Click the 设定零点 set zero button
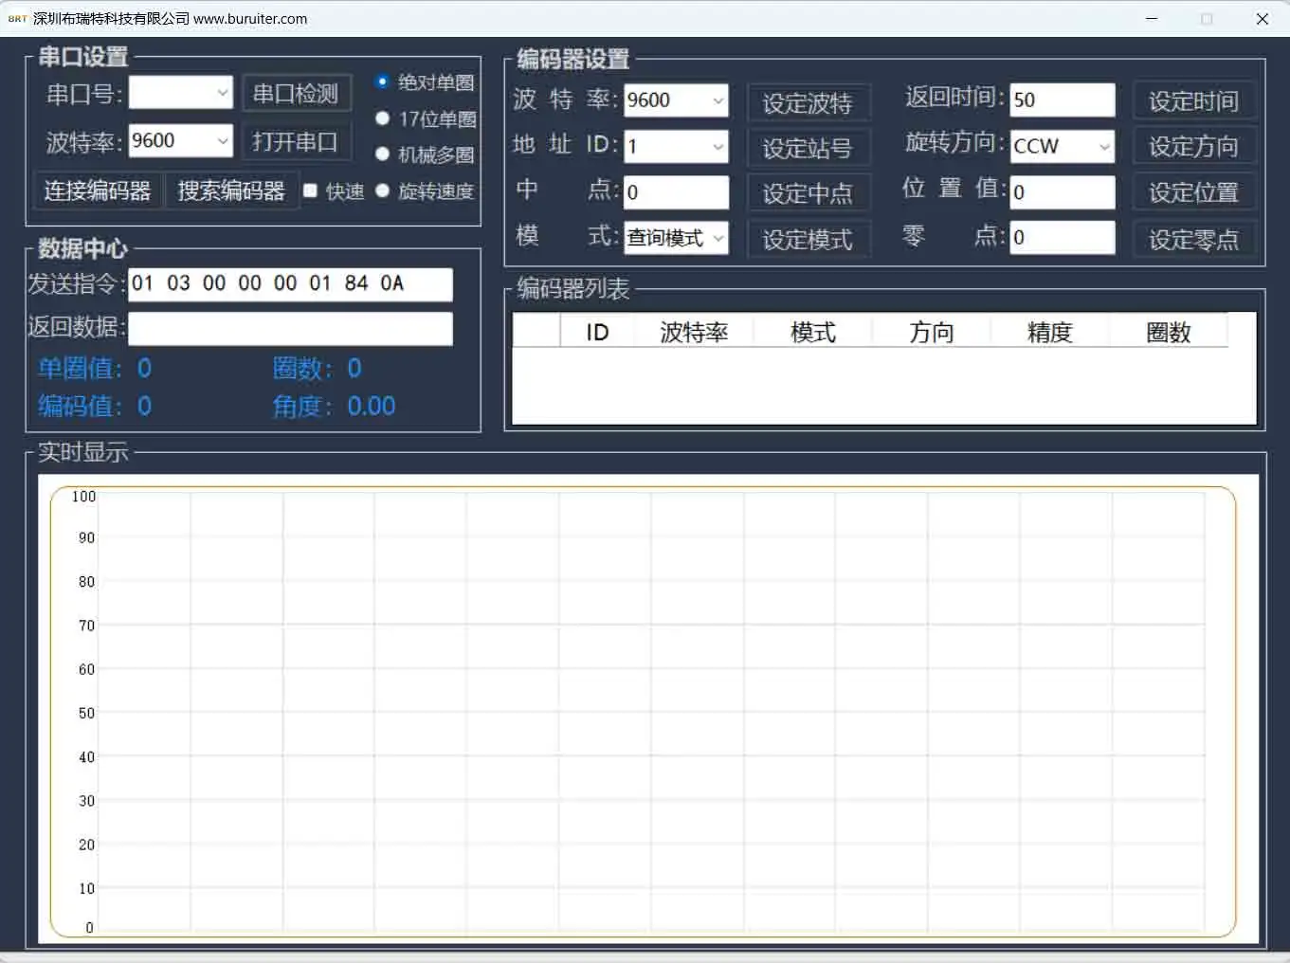The height and width of the screenshot is (963, 1290). click(x=1193, y=239)
